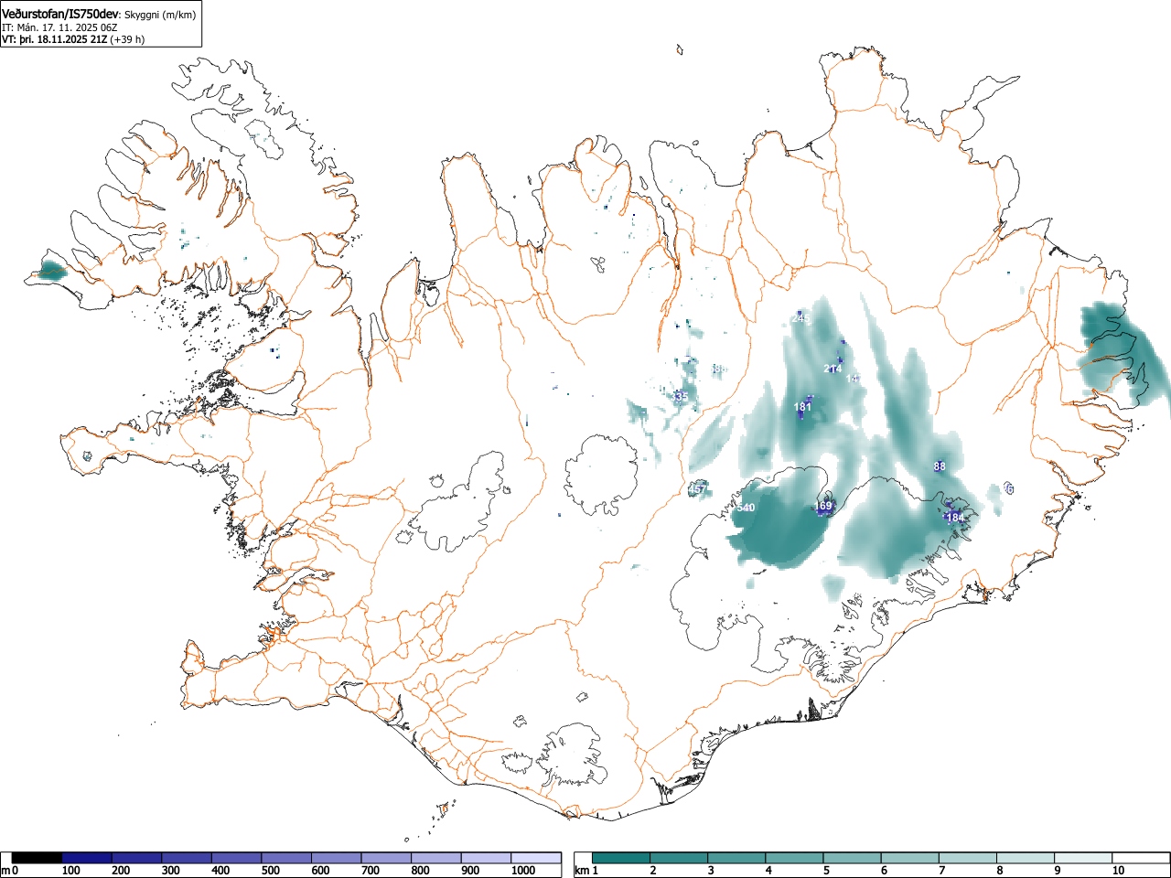Pick the 9–10 km legend swatch
Viewport: 1171px width, 878px height.
(x=1082, y=858)
